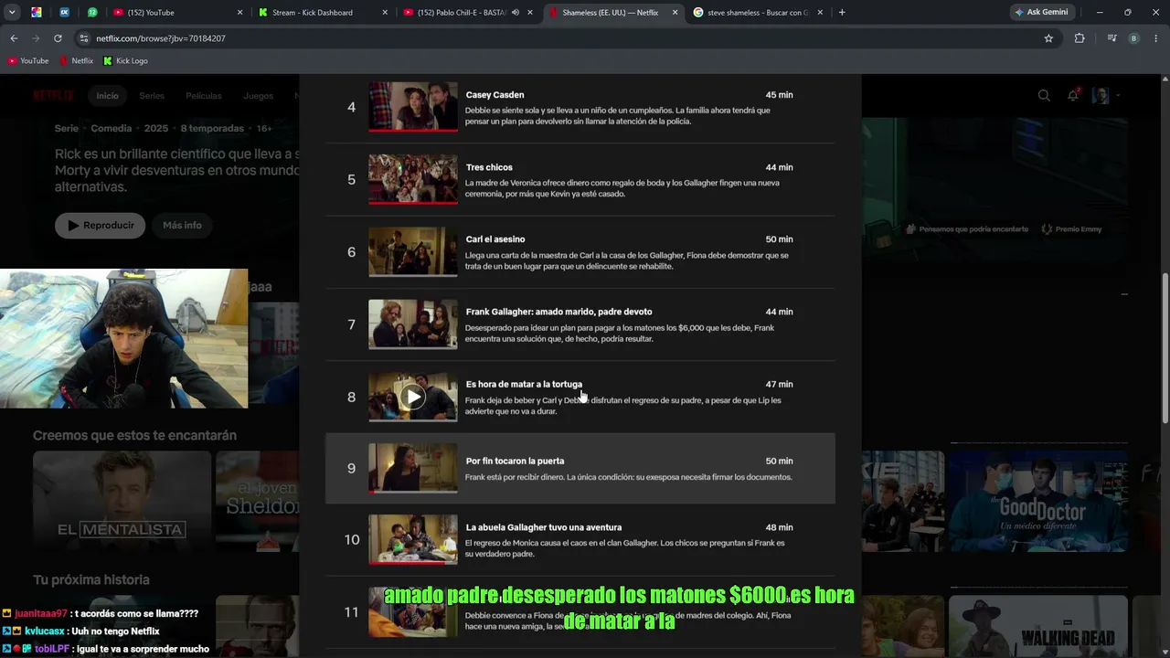Close the Stream - Kick Dashboard tab
The height and width of the screenshot is (658, 1170).
pyautogui.click(x=385, y=13)
